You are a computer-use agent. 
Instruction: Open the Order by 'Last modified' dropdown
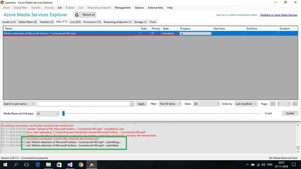[246, 104]
